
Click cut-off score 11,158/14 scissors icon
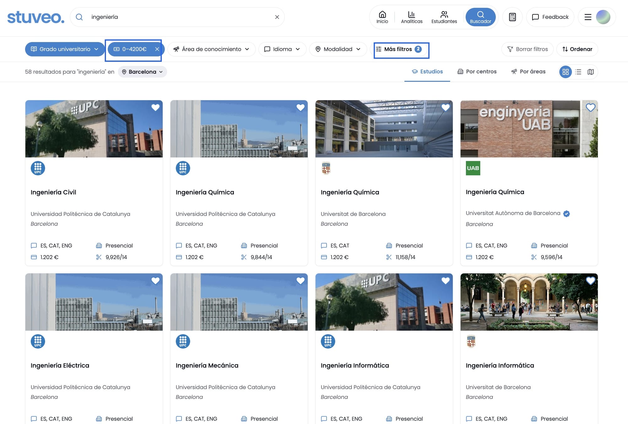[x=389, y=257]
